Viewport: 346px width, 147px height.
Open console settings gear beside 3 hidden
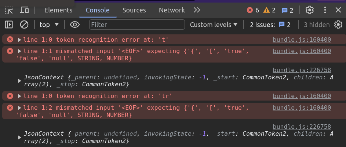tap(338, 24)
